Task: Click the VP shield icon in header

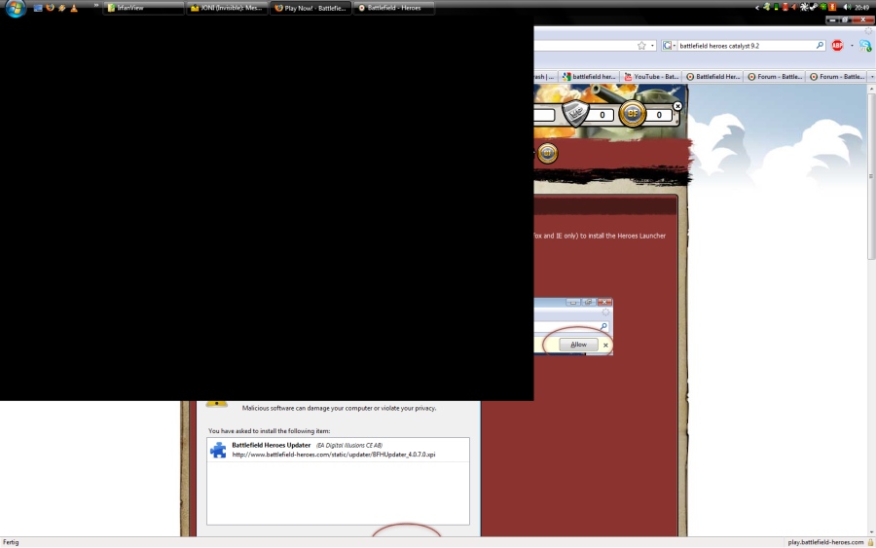Action: (x=575, y=114)
